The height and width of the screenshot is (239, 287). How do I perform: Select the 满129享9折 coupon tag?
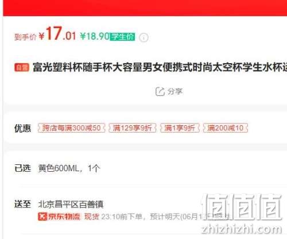pyautogui.click(x=133, y=128)
